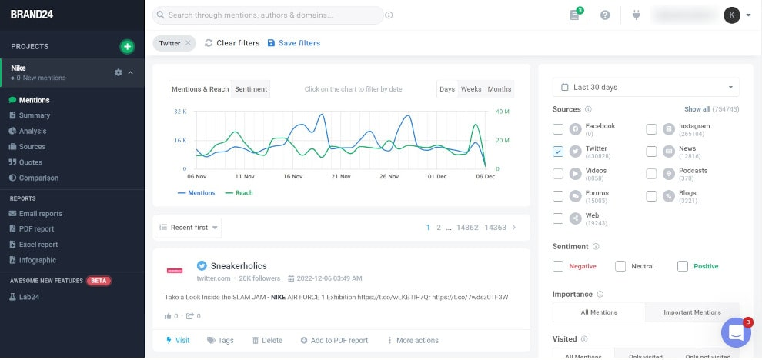
Task: Click the user avatar K
Action: click(x=731, y=15)
